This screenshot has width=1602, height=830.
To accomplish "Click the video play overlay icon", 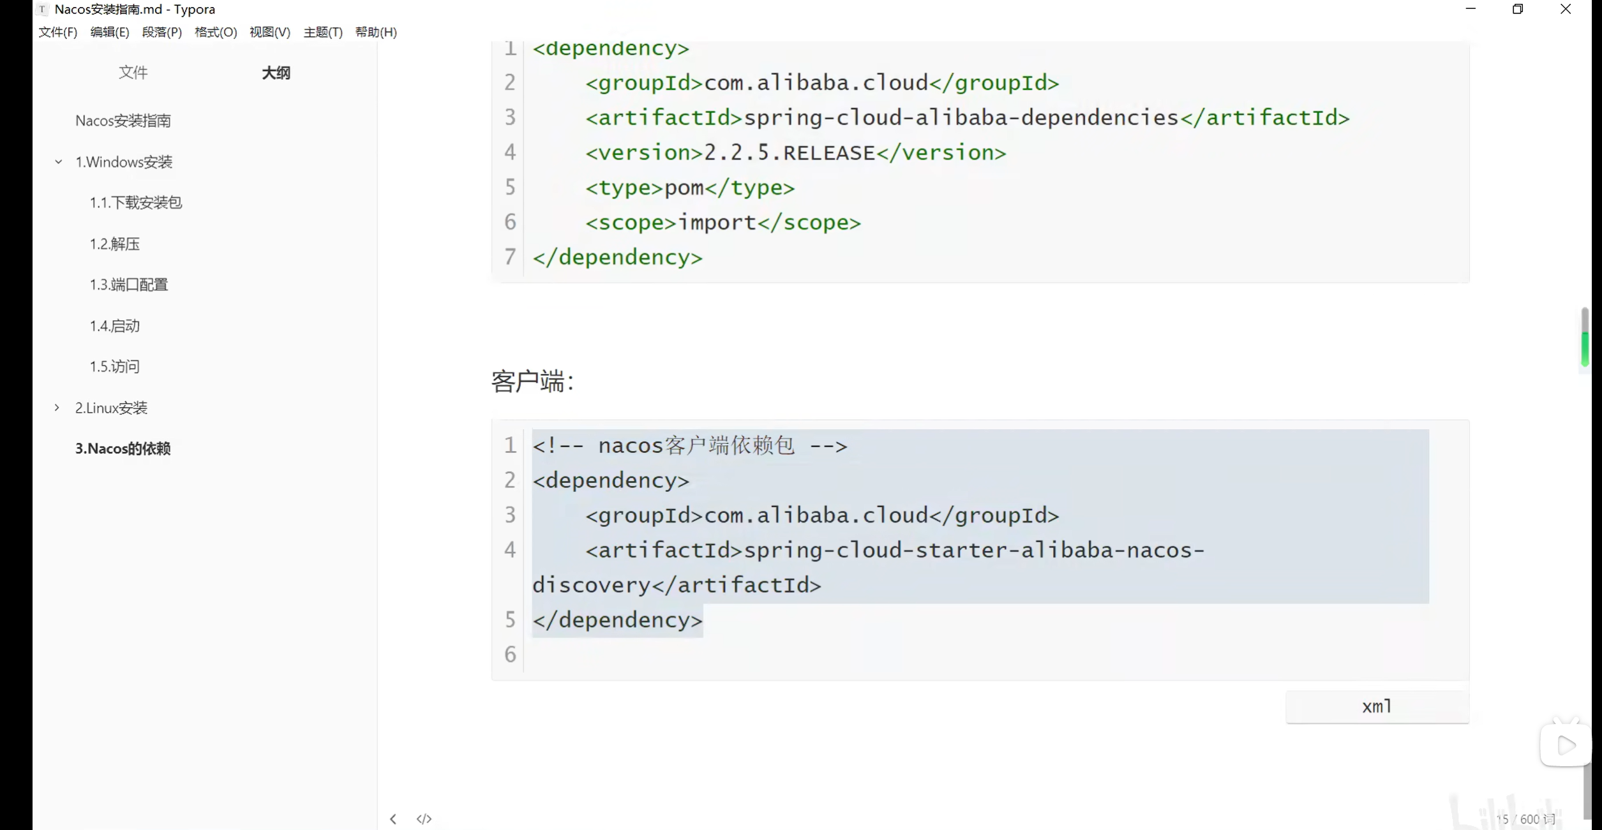I will [x=1566, y=745].
